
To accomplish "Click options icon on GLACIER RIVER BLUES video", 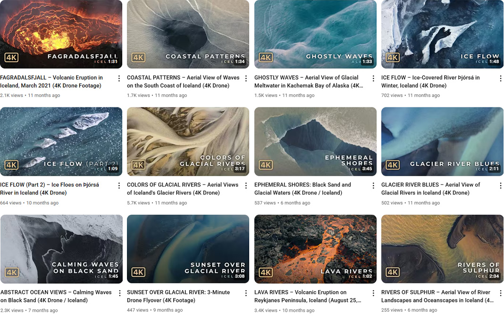I will [500, 186].
